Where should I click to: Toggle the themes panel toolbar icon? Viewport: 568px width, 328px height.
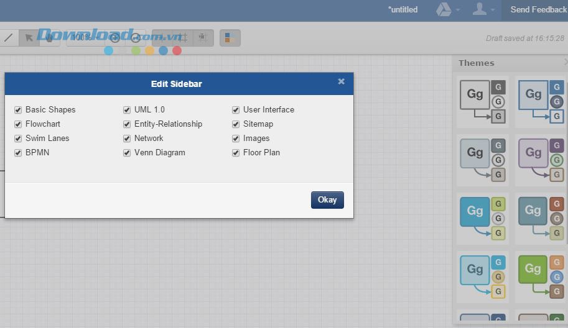230,38
